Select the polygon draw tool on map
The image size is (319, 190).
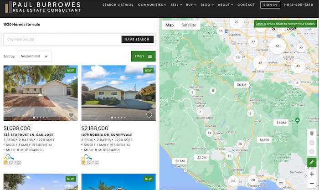[312, 143]
